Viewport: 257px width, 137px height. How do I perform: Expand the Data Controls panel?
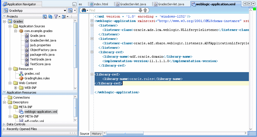tap(4, 124)
